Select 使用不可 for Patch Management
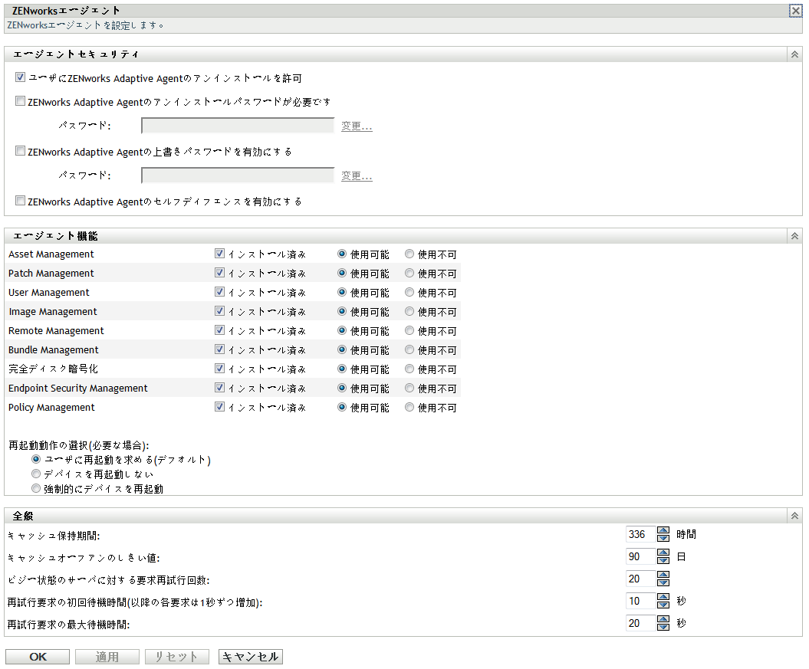The height and width of the screenshot is (669, 809). pos(409,273)
